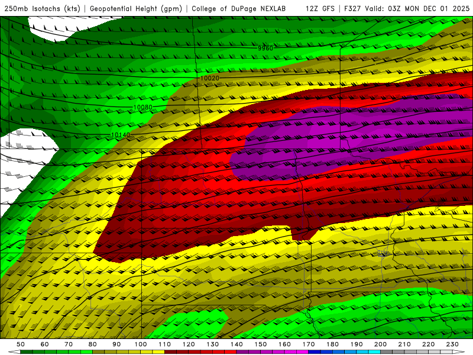Click the 180 value on the color scale
This screenshot has height=355, width=473.
coord(333,344)
